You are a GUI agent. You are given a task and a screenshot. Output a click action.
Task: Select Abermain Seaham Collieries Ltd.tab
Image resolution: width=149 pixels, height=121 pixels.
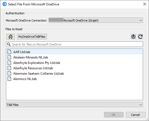pos(39,74)
